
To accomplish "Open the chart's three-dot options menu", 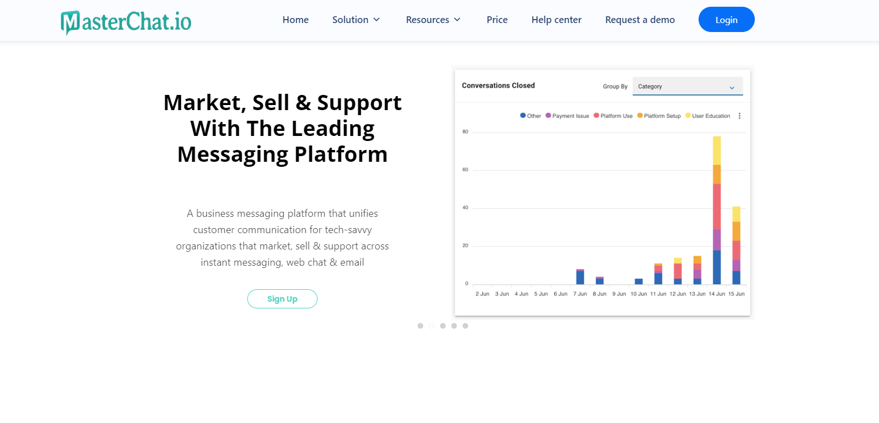I will pyautogui.click(x=739, y=116).
